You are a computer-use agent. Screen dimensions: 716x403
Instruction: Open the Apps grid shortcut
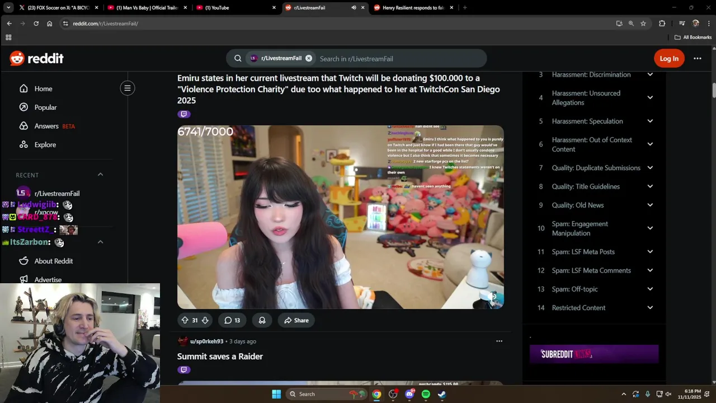8,38
